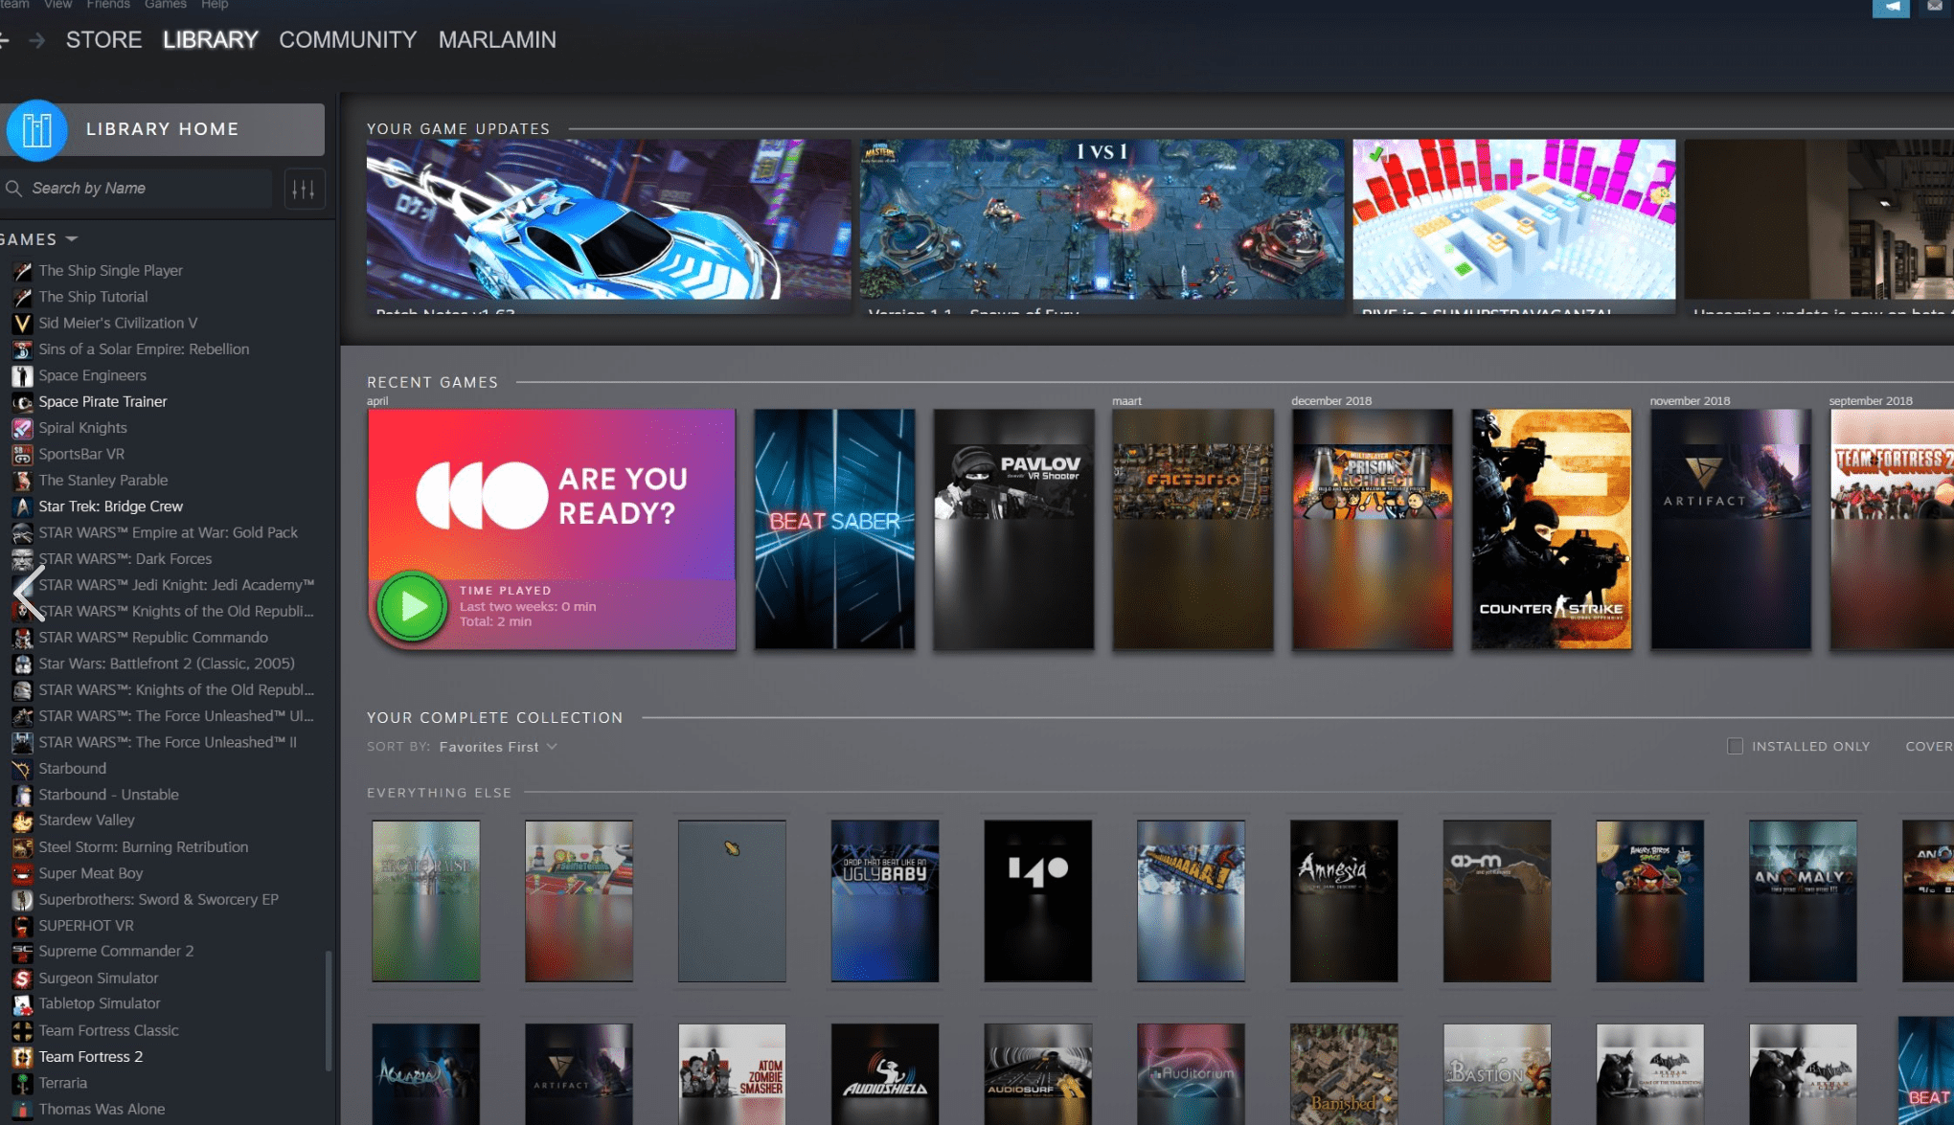Open the Bastion collection cover
The image size is (1954, 1125).
click(x=1496, y=1073)
